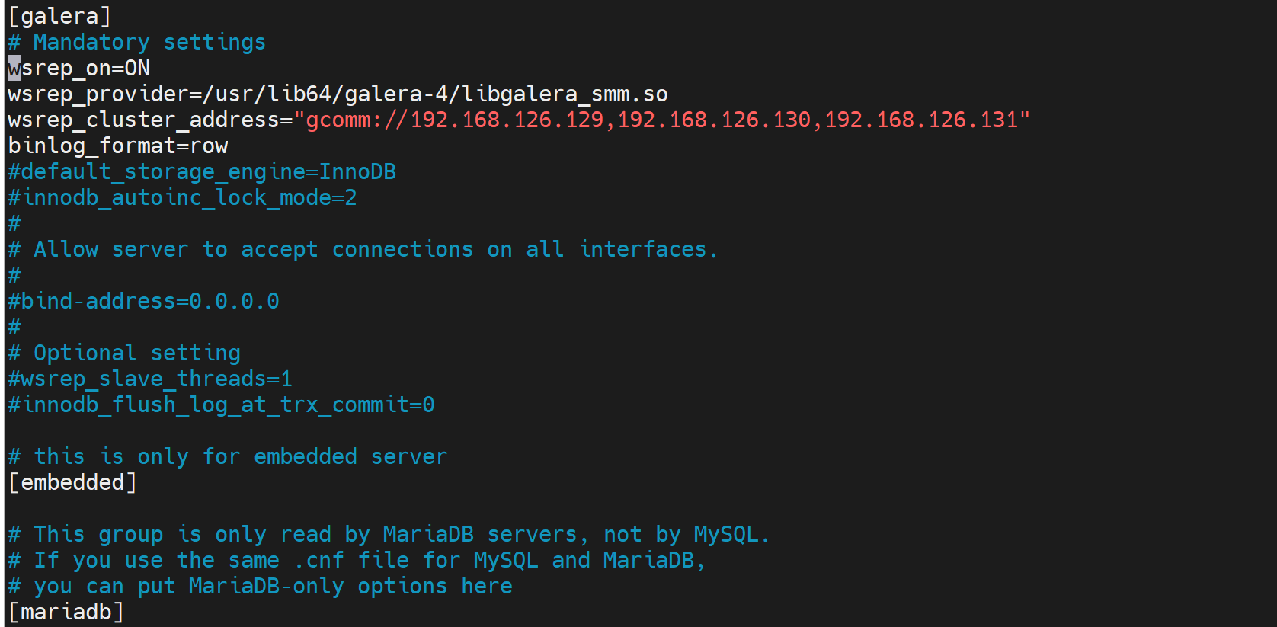This screenshot has width=1277, height=627.
Task: Click the 192.168.126.129 IP address
Action: (x=507, y=120)
